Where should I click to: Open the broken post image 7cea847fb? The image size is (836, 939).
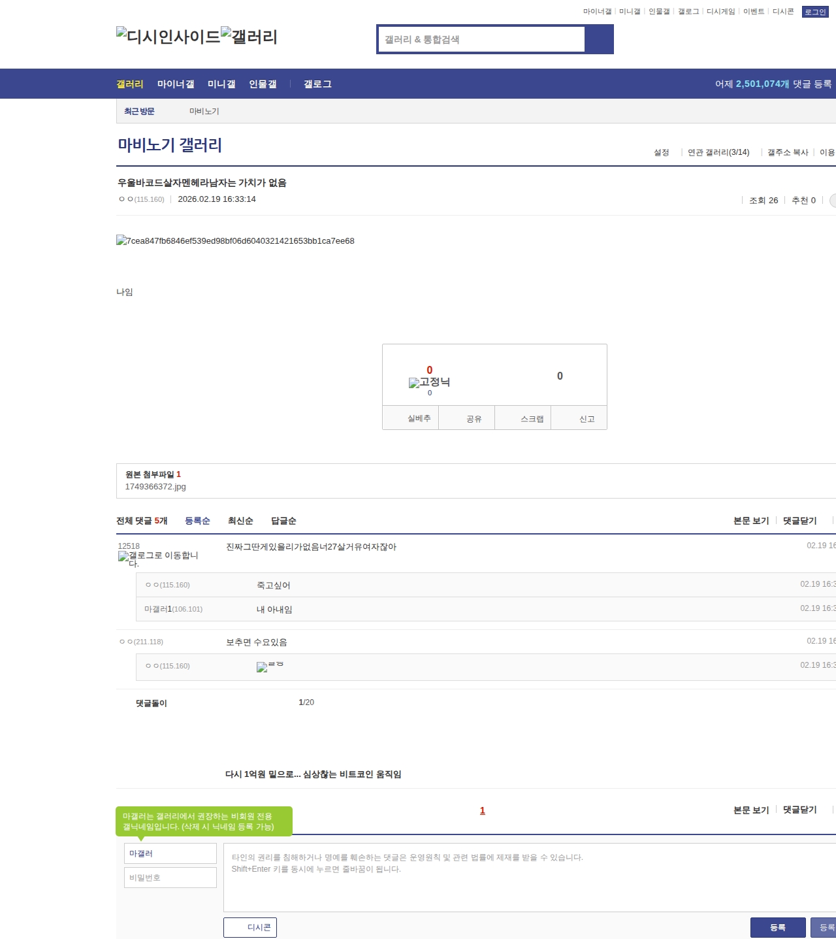coord(235,241)
